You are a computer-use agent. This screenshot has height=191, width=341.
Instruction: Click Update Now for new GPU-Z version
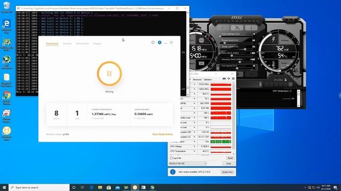click(228, 172)
